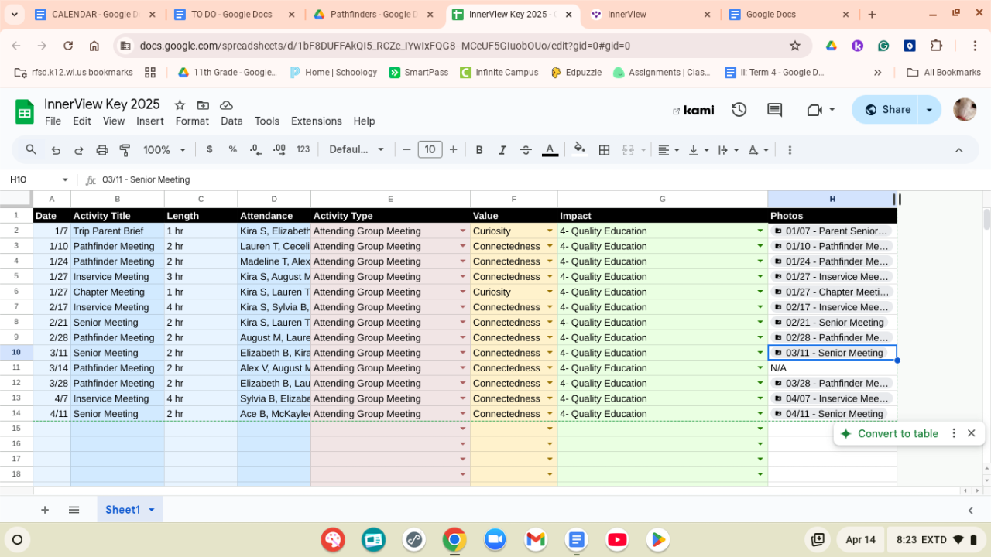This screenshot has width=991, height=557.
Task: Toggle italic formatting
Action: 502,150
